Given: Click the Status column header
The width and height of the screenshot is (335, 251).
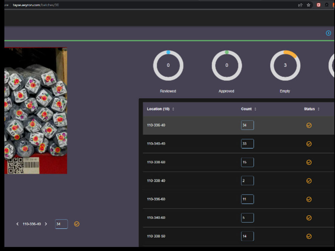Looking at the screenshot, I should click(309, 109).
